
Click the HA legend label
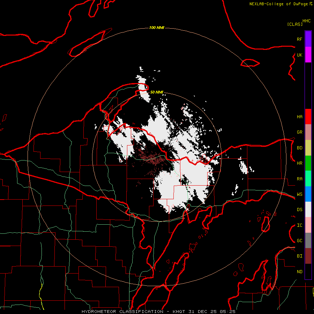click(x=300, y=117)
